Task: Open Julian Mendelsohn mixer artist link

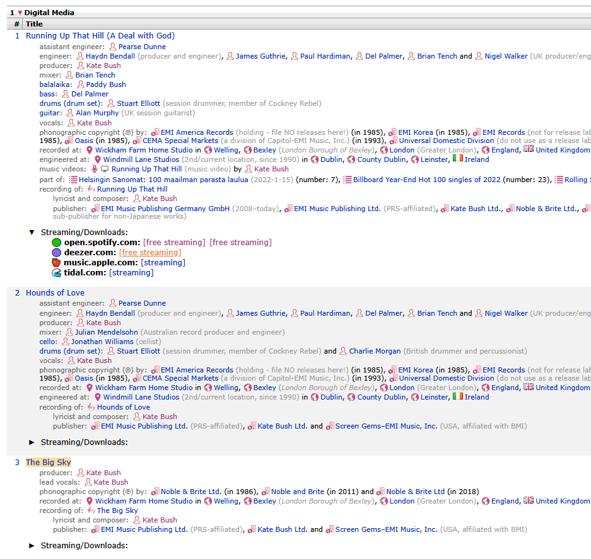Action: [x=107, y=332]
